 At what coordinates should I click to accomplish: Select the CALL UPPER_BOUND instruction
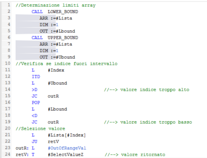coord(55,38)
